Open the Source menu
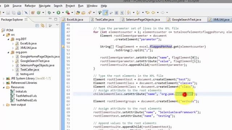The height and width of the screenshot is (130, 232). [x=17, y=6]
